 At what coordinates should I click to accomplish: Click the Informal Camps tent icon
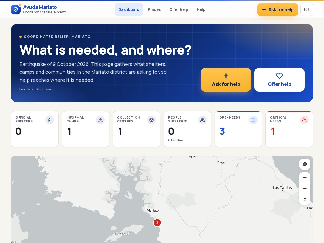[100, 120]
